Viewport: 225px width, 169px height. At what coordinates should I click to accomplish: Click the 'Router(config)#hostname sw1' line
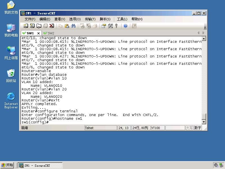click(52, 119)
